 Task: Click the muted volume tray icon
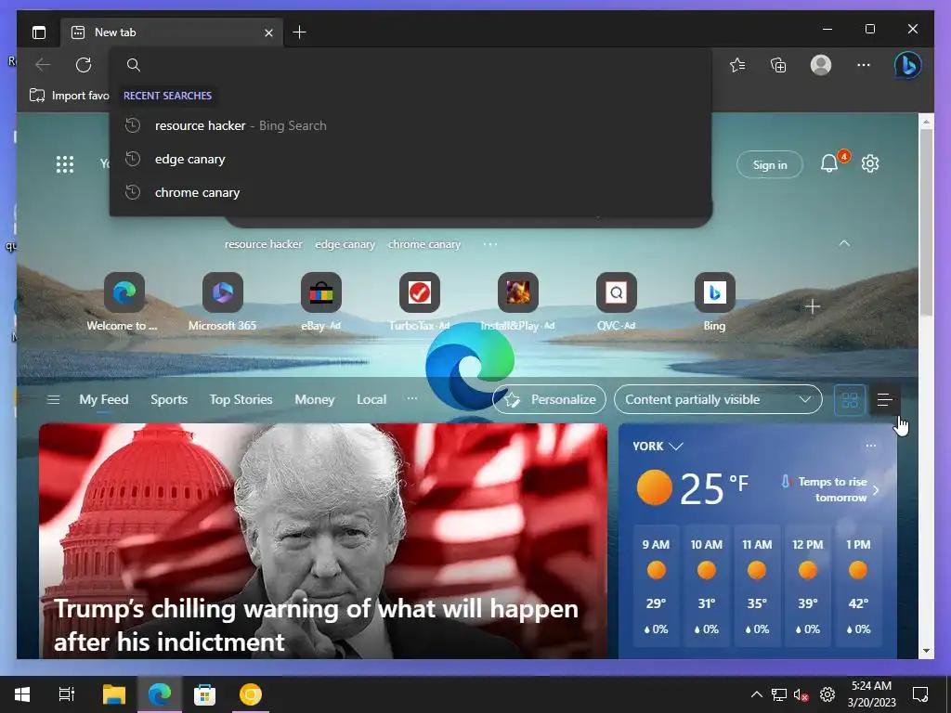coord(801,694)
